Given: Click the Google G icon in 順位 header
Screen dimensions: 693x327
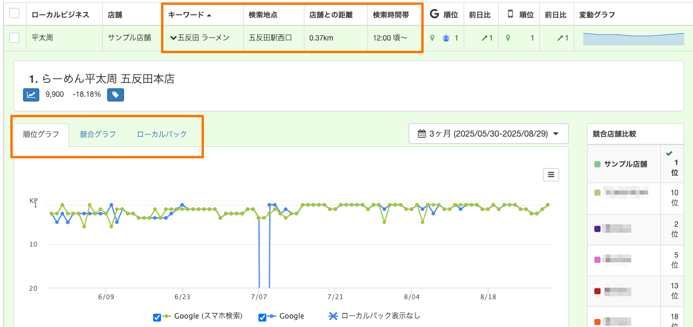Looking at the screenshot, I should [x=434, y=15].
